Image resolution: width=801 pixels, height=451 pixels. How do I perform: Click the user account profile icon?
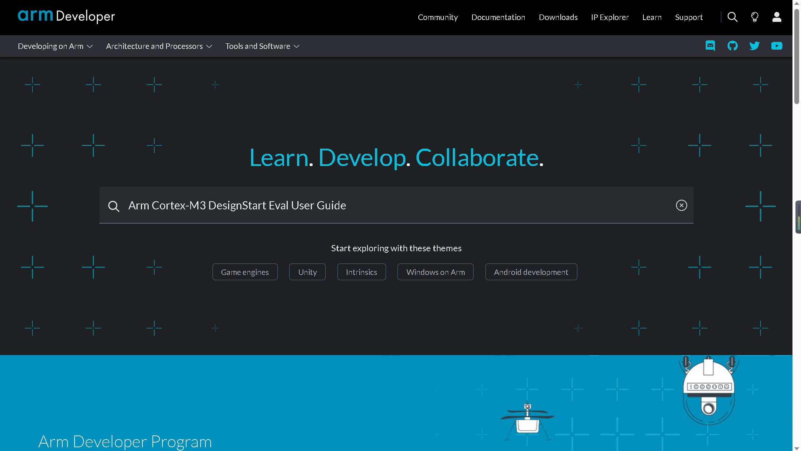point(776,17)
